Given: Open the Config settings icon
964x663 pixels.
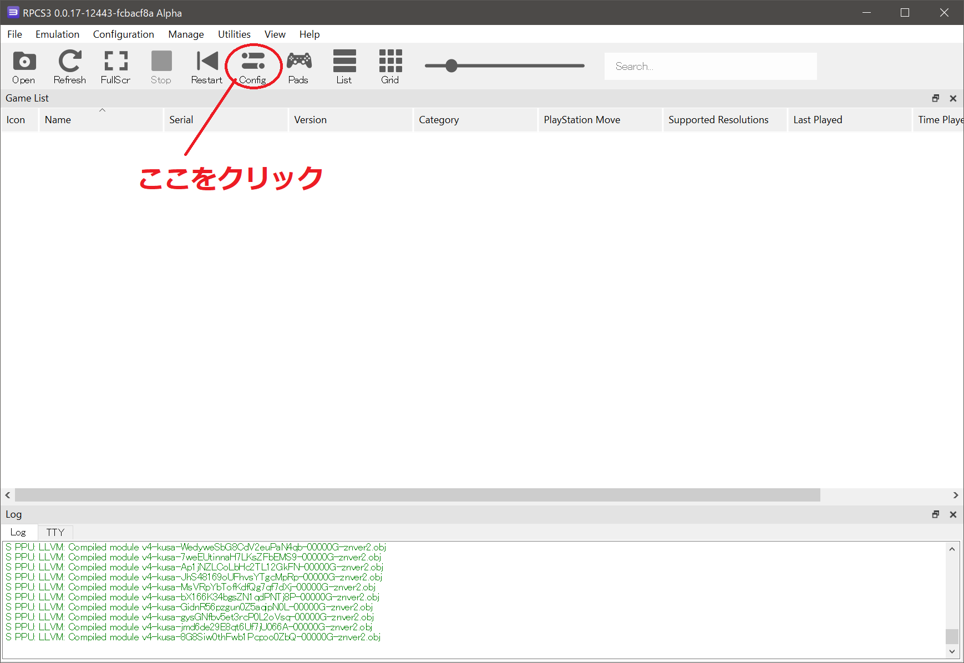Looking at the screenshot, I should (x=253, y=67).
